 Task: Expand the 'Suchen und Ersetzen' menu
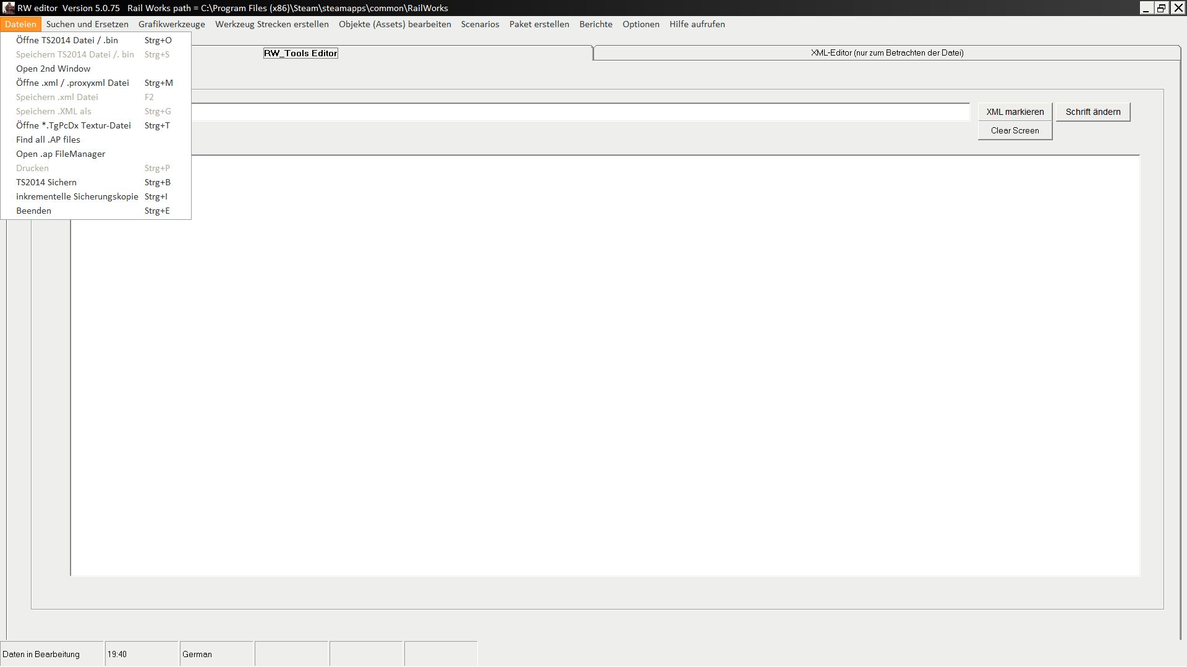tap(87, 24)
